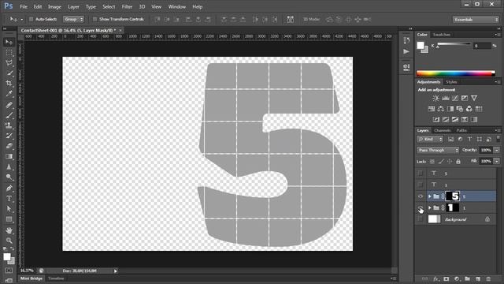The height and width of the screenshot is (284, 504).
Task: Select the Crop tool
Action: [x=9, y=84]
